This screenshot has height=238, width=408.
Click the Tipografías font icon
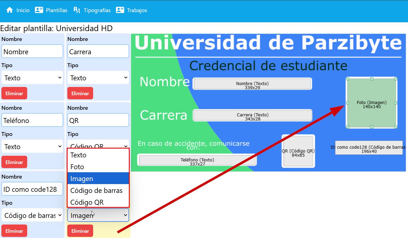77,10
